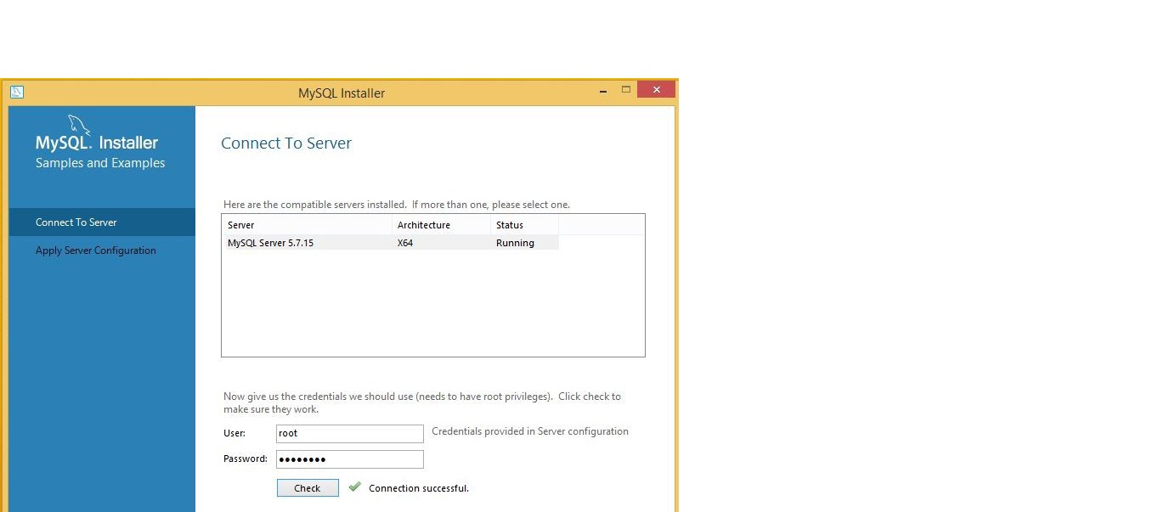Click the Running status cell
The image size is (1158, 512).
click(515, 243)
